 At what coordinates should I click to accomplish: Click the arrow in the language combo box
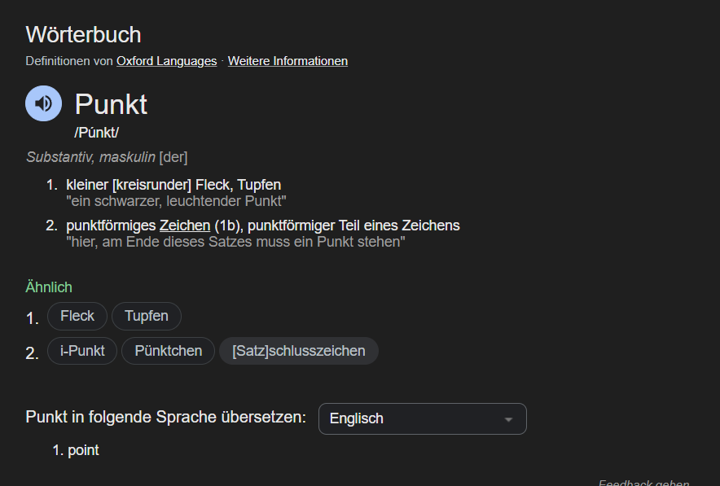(x=508, y=419)
